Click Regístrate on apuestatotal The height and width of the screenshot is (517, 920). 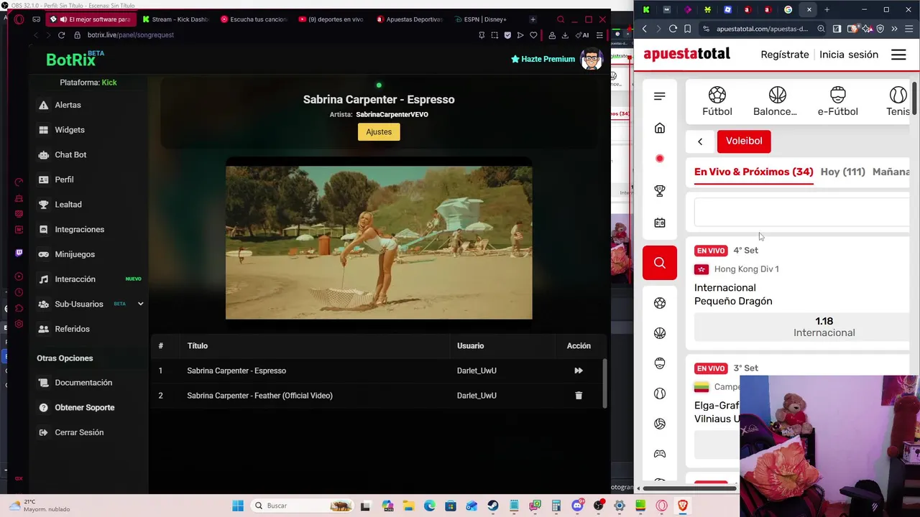click(x=785, y=55)
